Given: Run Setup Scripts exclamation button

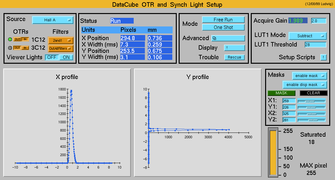Looking at the screenshot, I should pos(323,57).
